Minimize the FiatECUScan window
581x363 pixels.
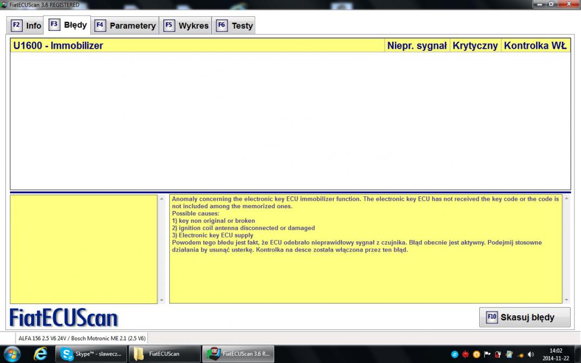click(x=539, y=4)
